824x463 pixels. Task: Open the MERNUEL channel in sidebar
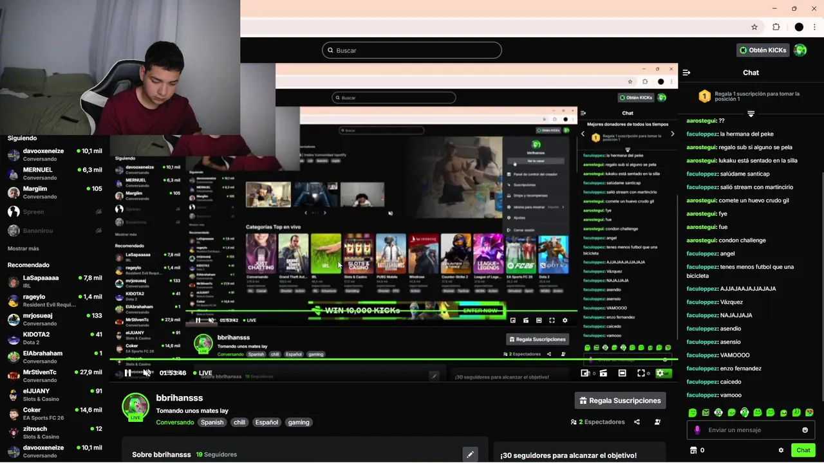pos(55,174)
